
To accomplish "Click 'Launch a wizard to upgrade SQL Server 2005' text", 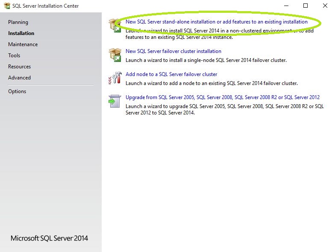I will pos(225,109).
